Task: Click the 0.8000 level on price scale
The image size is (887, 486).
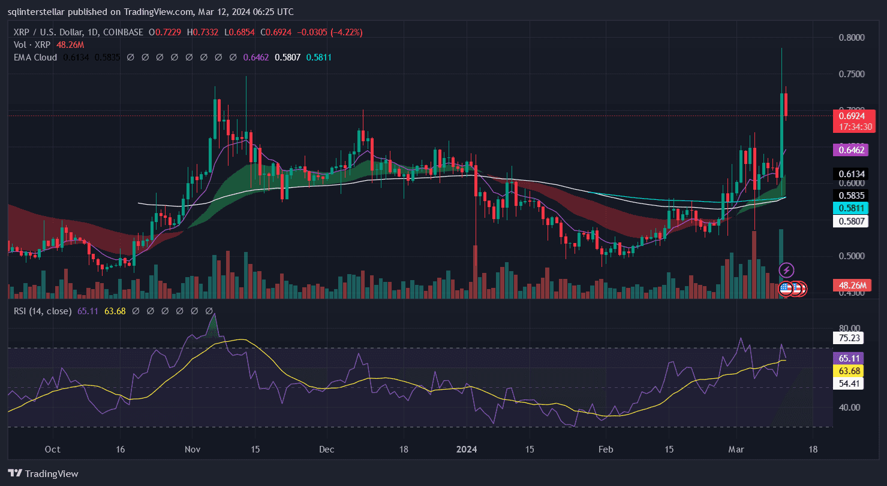Action: [x=850, y=37]
